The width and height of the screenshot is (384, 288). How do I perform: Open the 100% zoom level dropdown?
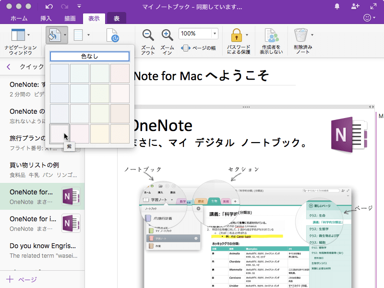215,34
